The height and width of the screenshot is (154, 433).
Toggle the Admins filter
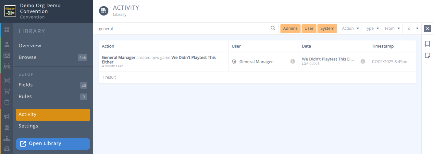[x=290, y=28]
